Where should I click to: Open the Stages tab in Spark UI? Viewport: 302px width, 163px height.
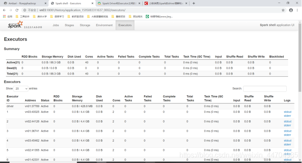point(69,25)
